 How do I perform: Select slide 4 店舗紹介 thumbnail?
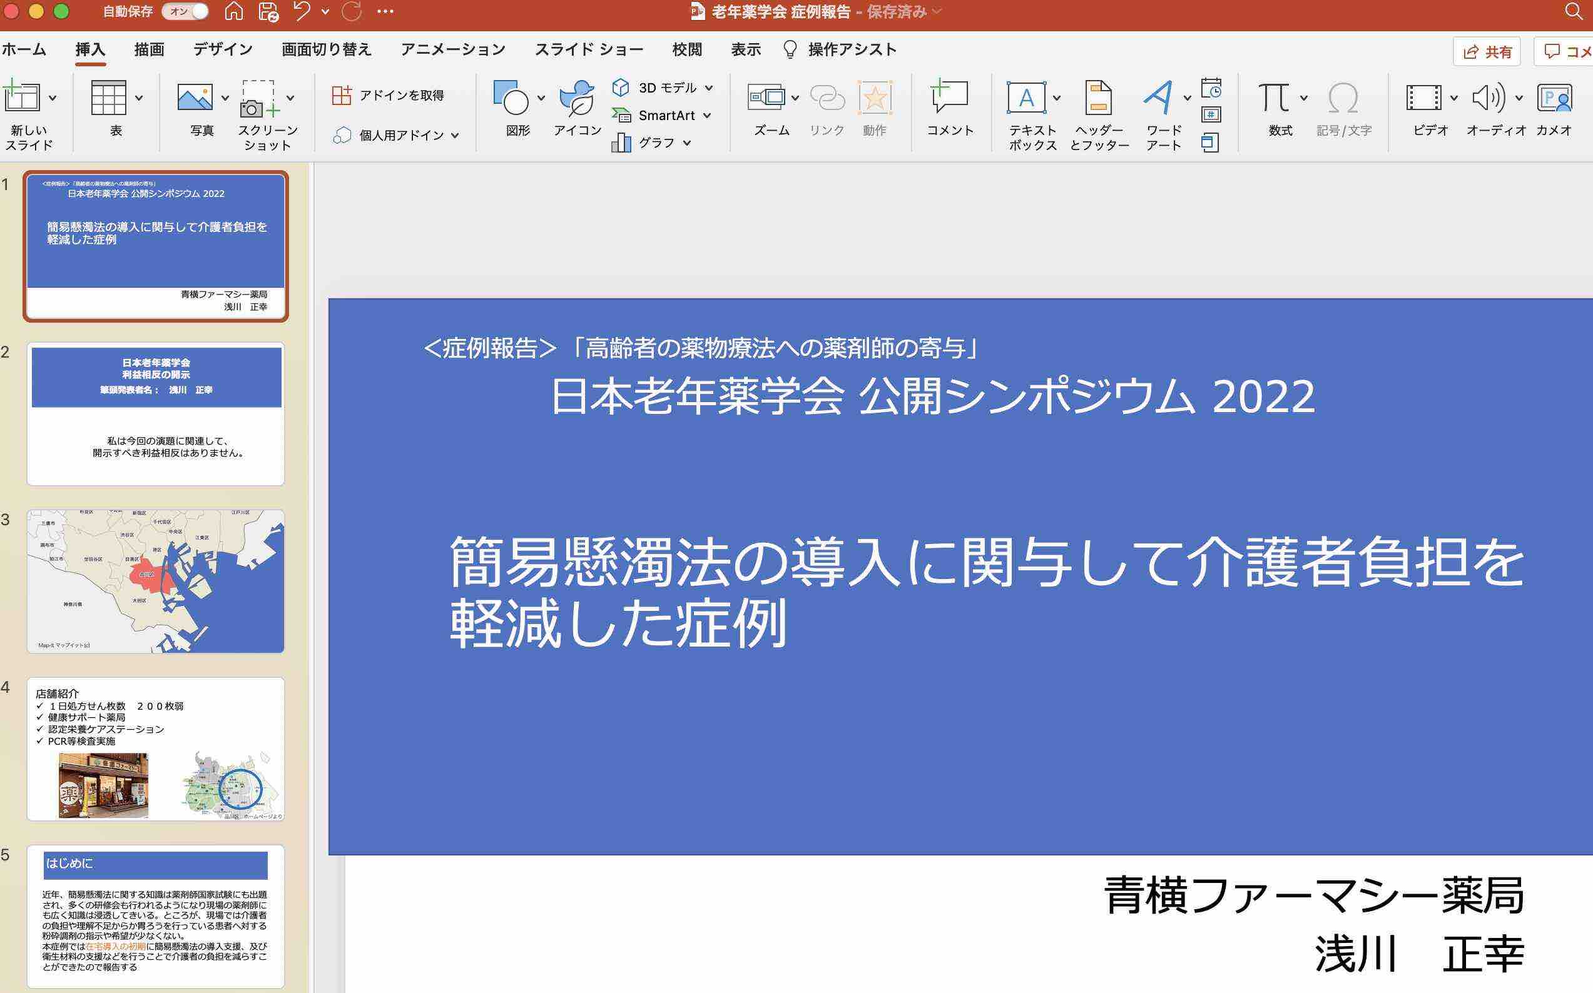coord(156,749)
